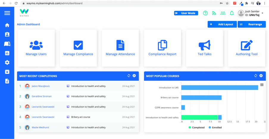
Task: Toggle the Enrolled legend series
Action: click(x=215, y=127)
